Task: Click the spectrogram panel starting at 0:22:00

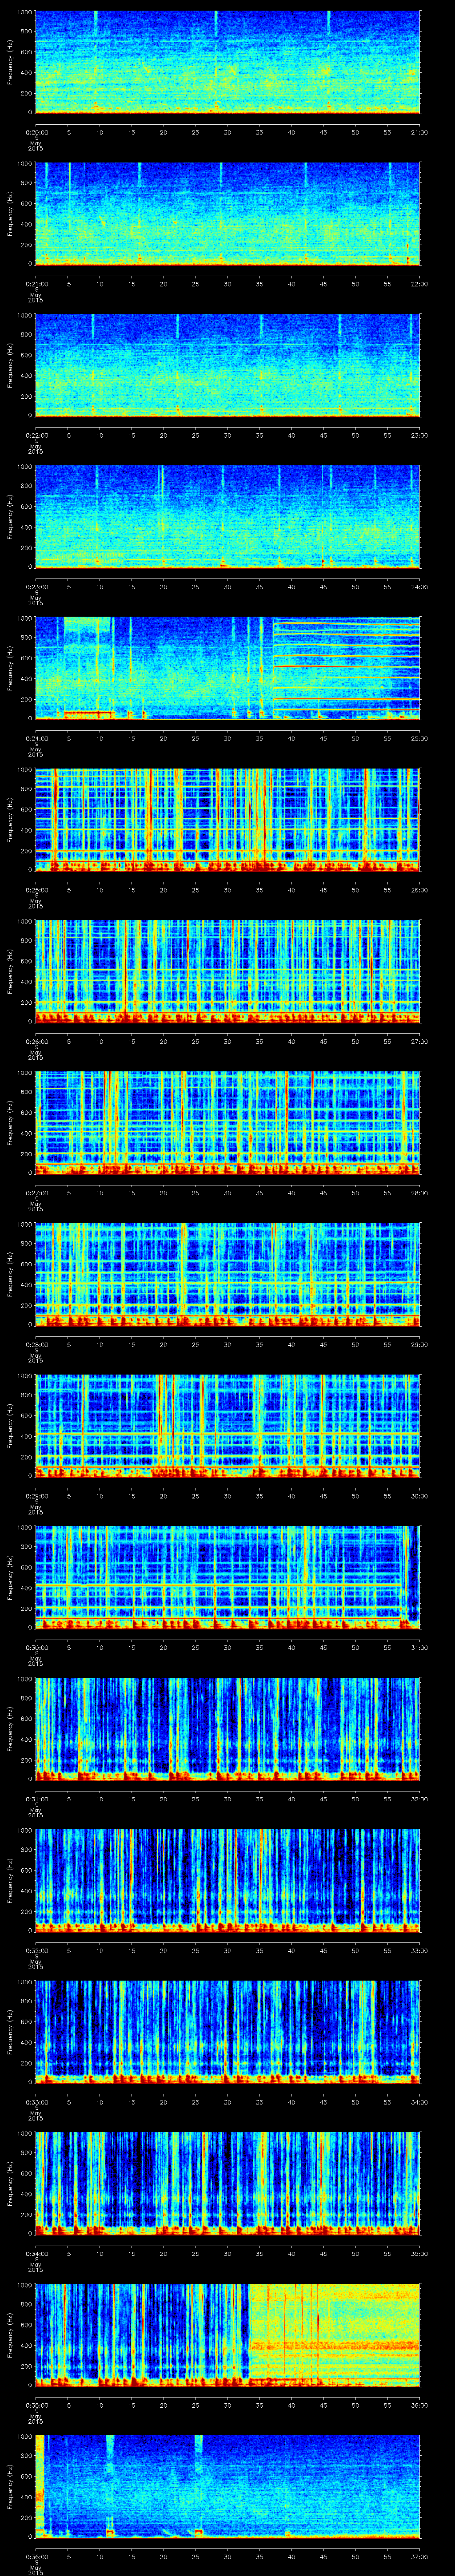Action: 228,365
